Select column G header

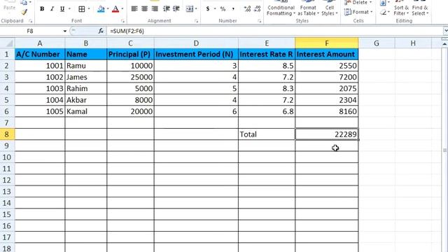(x=377, y=43)
